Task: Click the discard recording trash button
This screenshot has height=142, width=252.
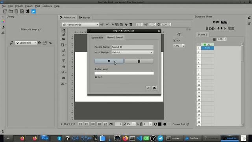Action: pyautogui.click(x=139, y=61)
